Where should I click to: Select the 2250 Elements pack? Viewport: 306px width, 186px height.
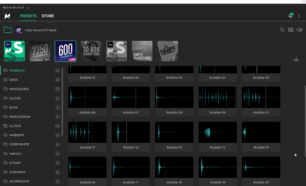(40, 51)
